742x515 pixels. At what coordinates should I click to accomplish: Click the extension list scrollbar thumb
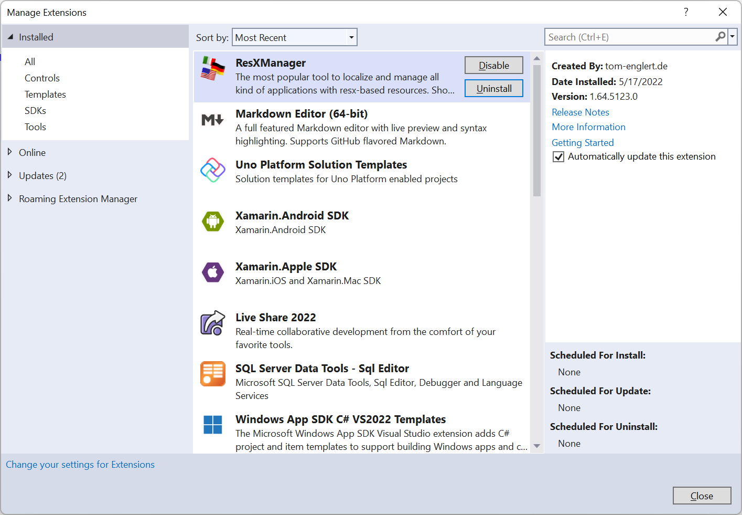point(536,130)
